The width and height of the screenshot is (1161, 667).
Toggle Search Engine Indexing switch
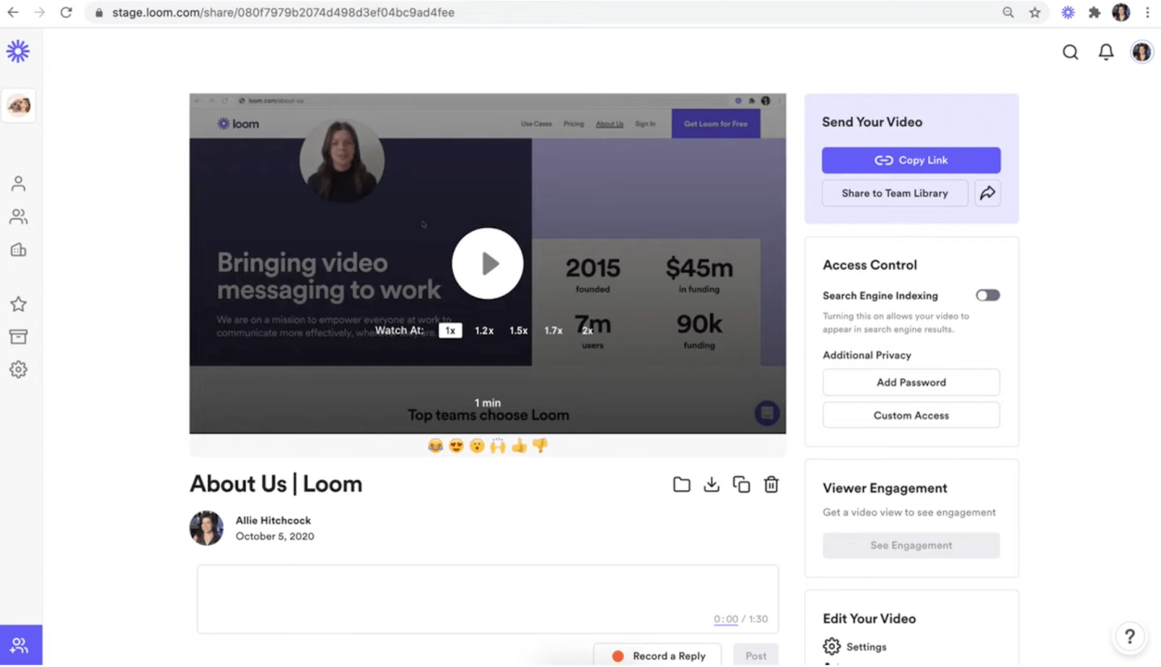pyautogui.click(x=988, y=295)
